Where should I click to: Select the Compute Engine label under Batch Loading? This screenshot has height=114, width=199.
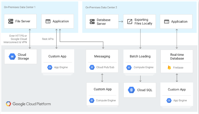coord(143,67)
